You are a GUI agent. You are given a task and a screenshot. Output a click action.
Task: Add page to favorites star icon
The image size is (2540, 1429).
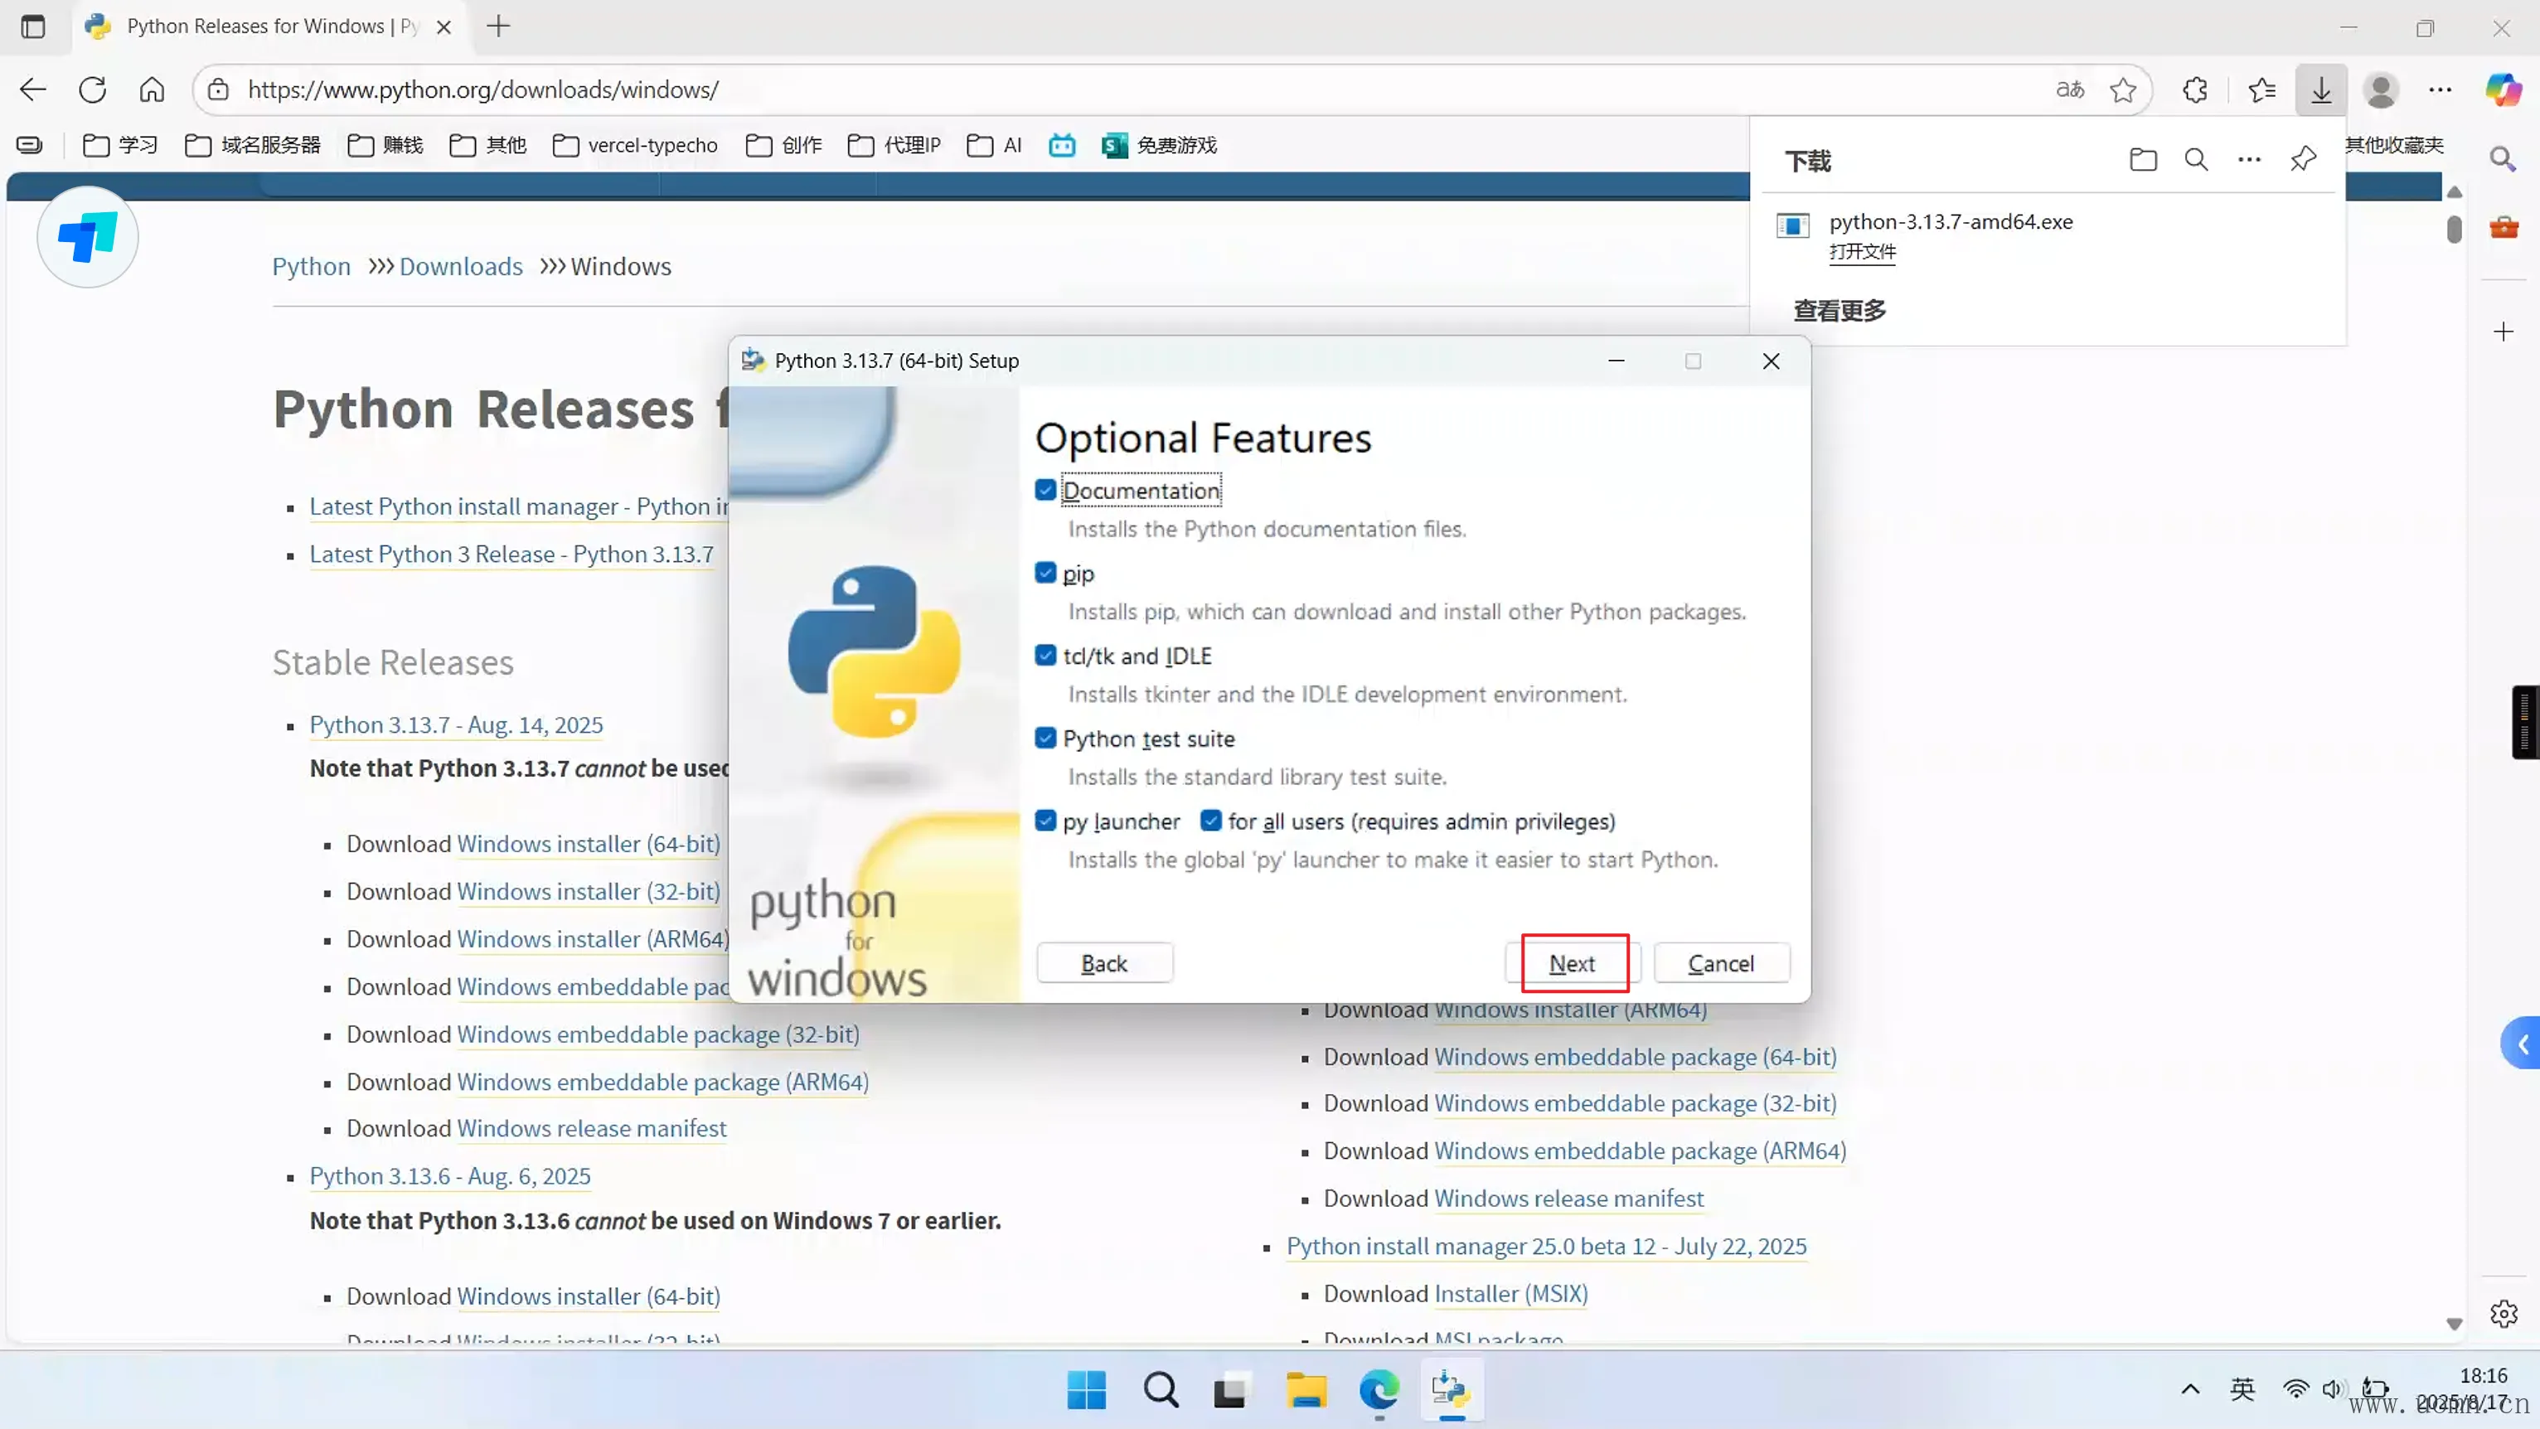[2123, 90]
